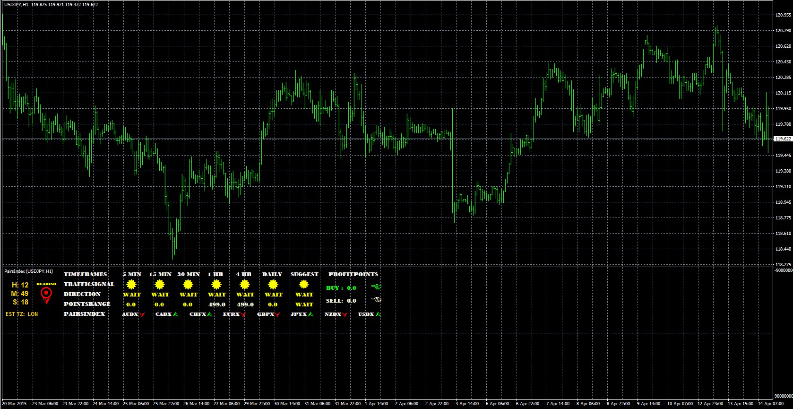The height and width of the screenshot is (409, 793).
Task: Click the current price label 119.622 on axis
Action: point(783,139)
